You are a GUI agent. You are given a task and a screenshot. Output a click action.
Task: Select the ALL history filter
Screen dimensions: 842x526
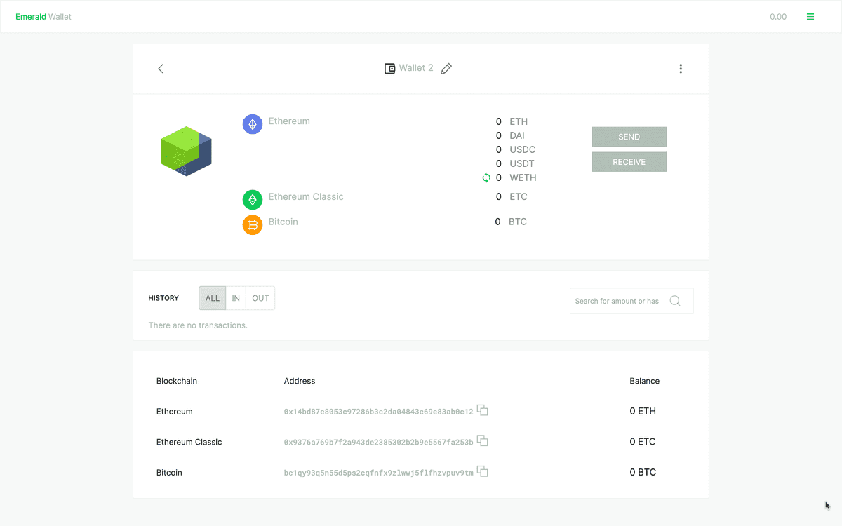[x=213, y=298]
